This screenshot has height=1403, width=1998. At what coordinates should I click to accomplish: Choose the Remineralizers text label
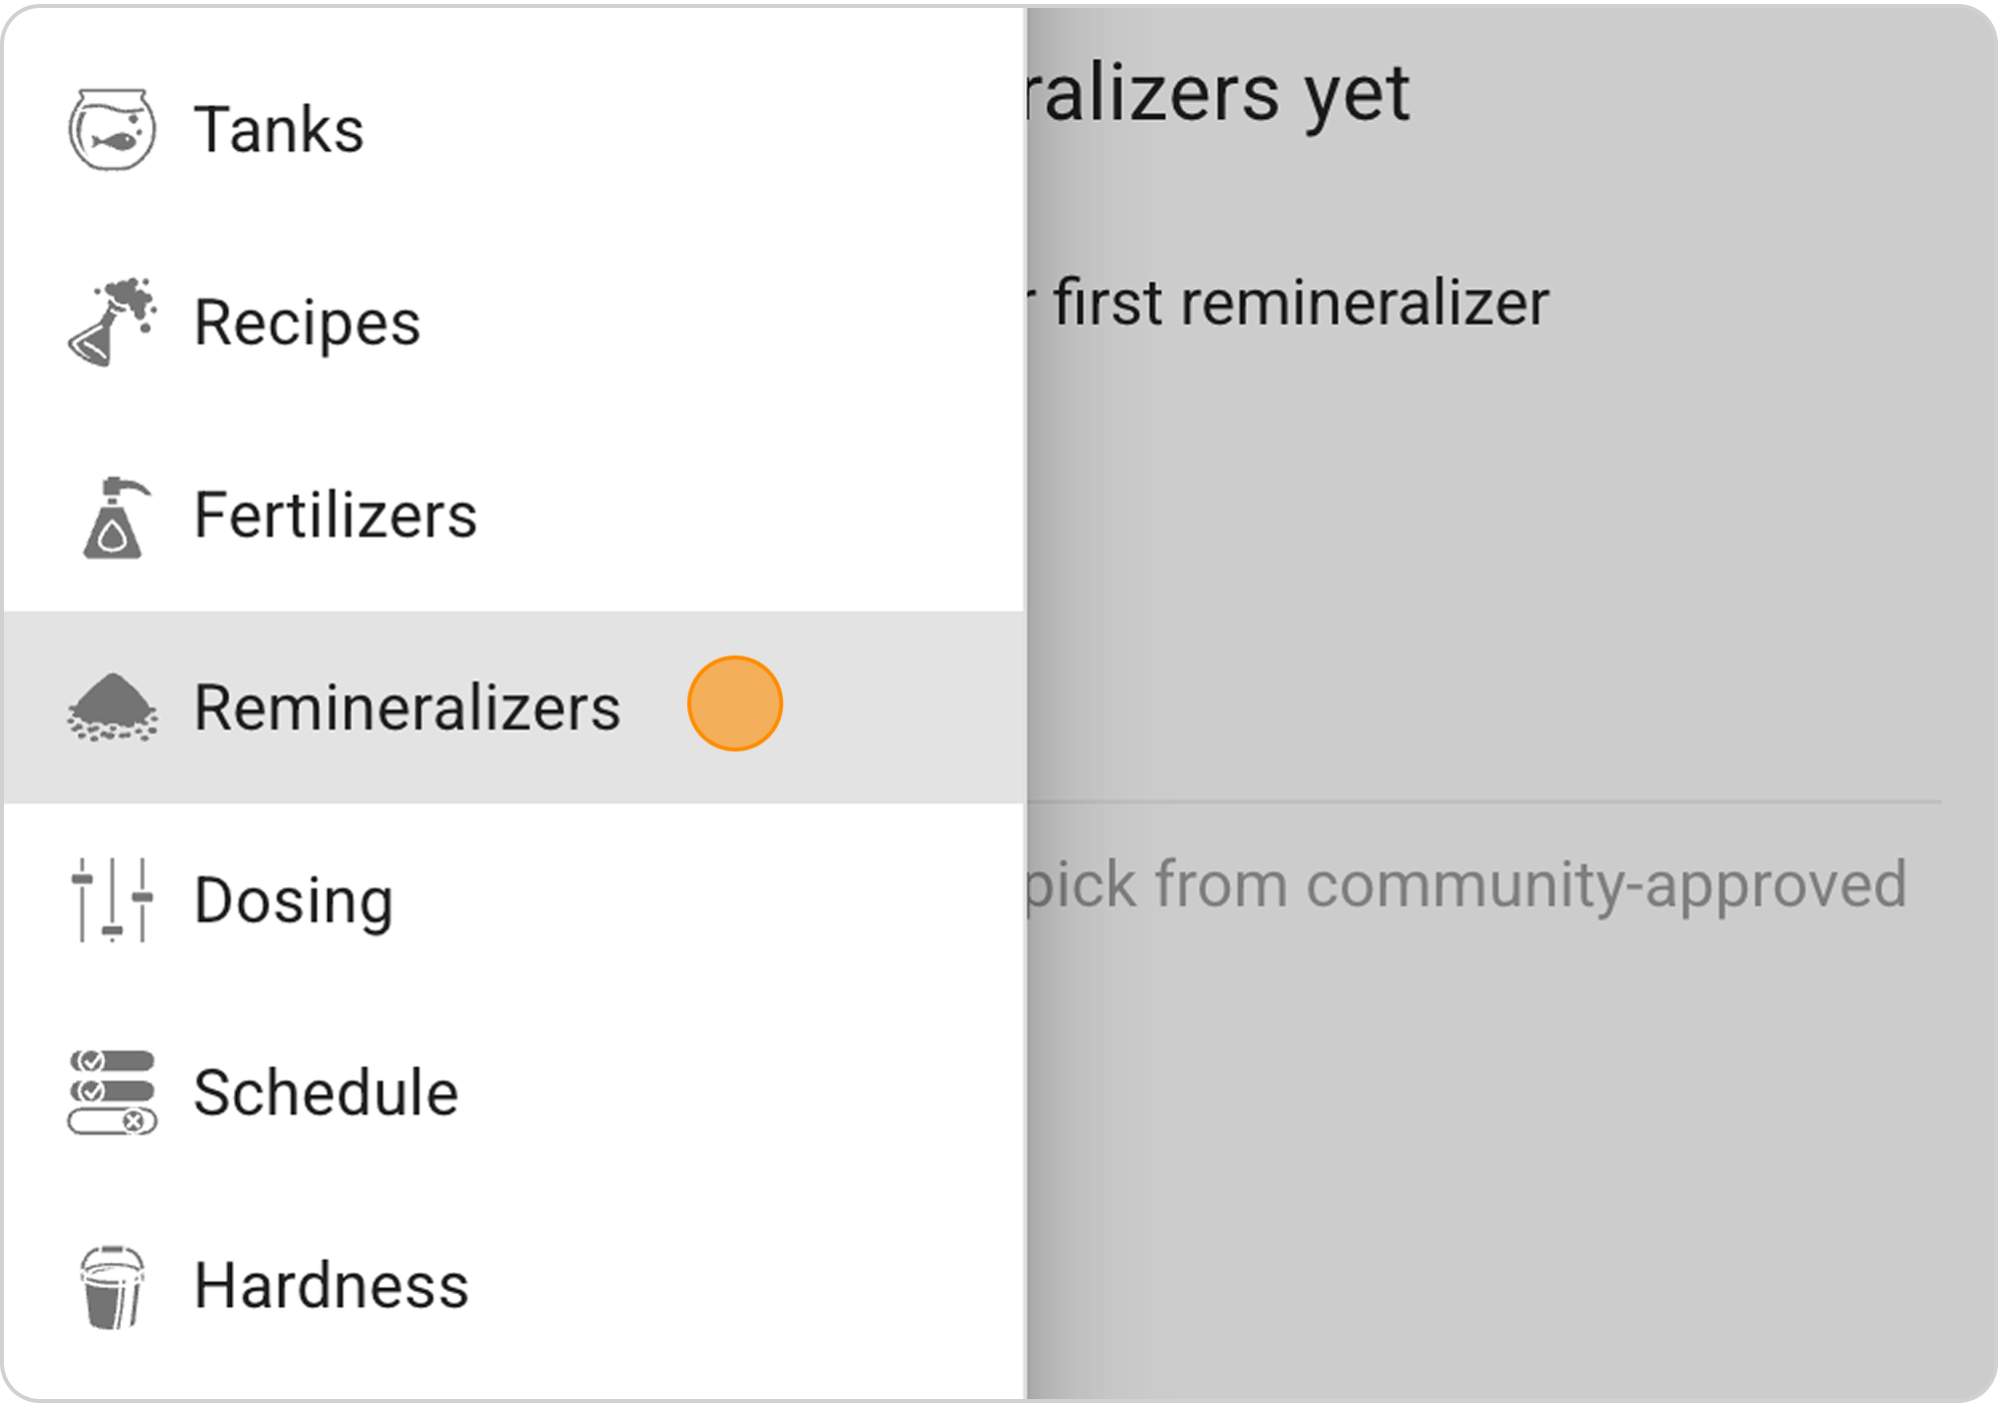coord(407,707)
